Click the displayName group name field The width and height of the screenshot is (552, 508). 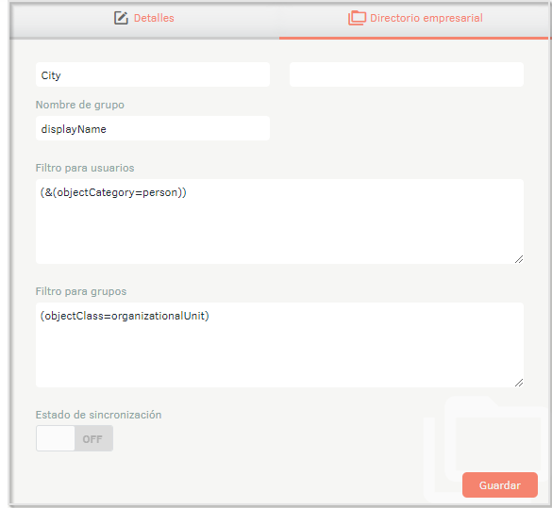[x=153, y=128]
